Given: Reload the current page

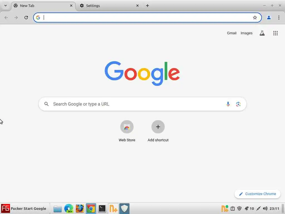Looking at the screenshot, I should (26, 18).
